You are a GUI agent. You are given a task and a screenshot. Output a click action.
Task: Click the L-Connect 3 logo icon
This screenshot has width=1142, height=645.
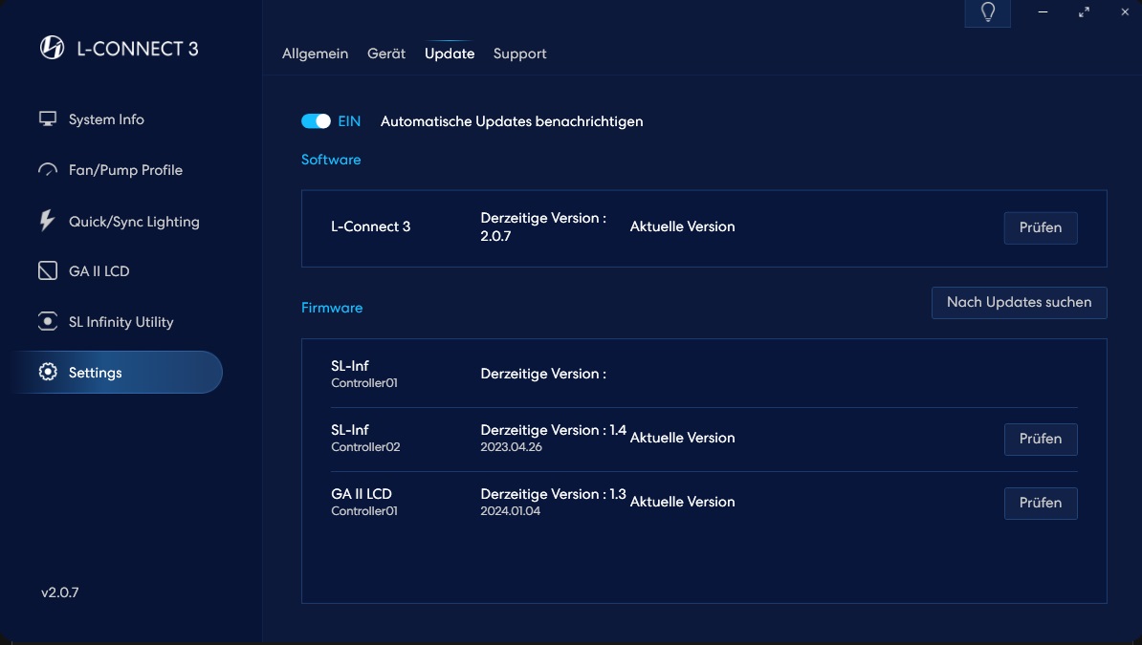tap(52, 48)
